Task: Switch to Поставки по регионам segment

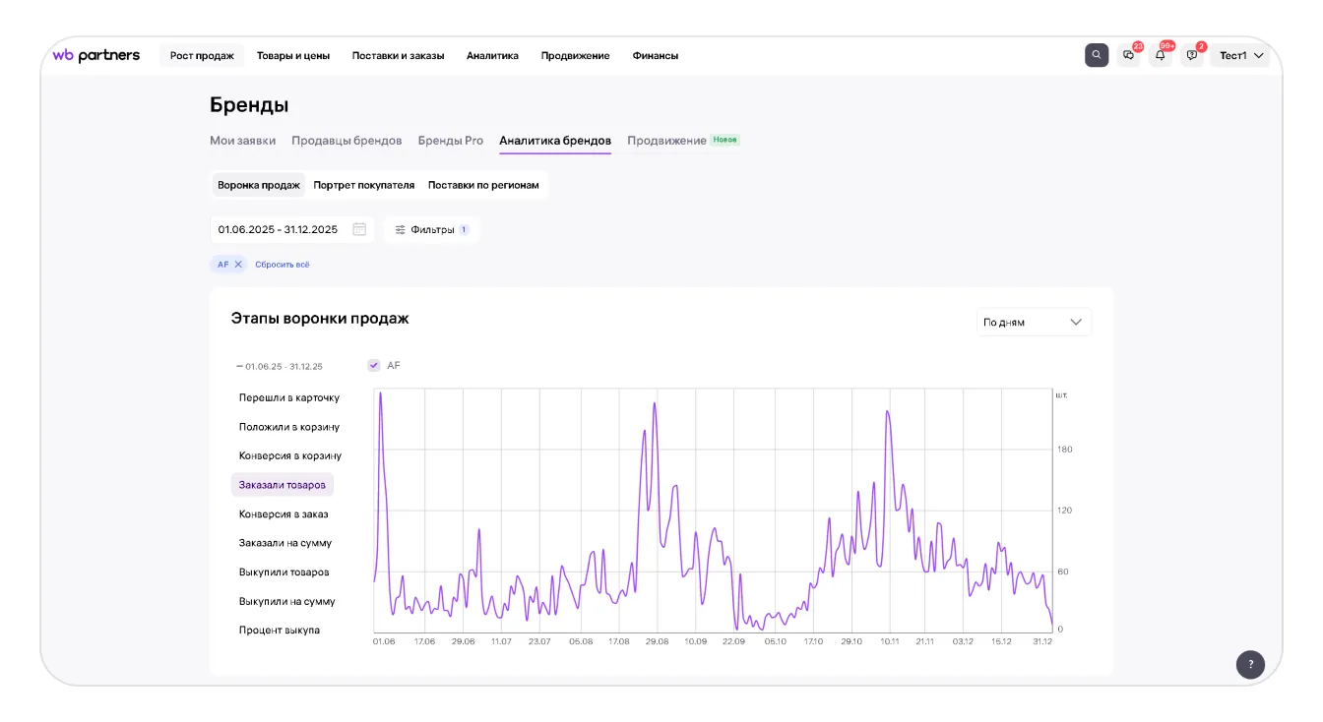Action: [x=483, y=185]
